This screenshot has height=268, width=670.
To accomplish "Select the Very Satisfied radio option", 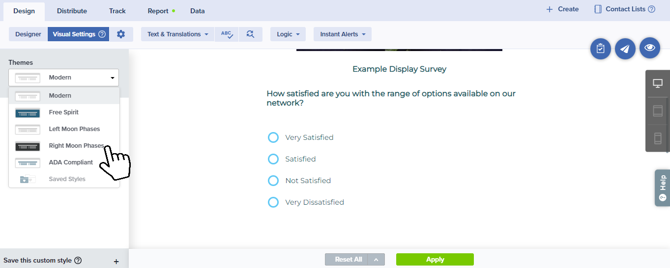I will (273, 137).
